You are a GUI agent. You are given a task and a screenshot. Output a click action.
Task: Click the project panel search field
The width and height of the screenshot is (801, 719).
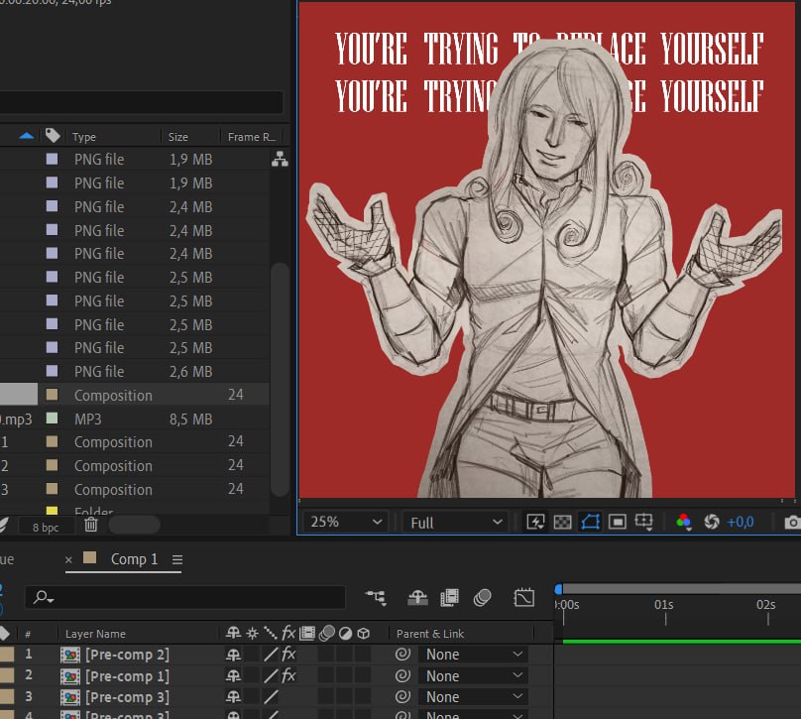pos(141,102)
